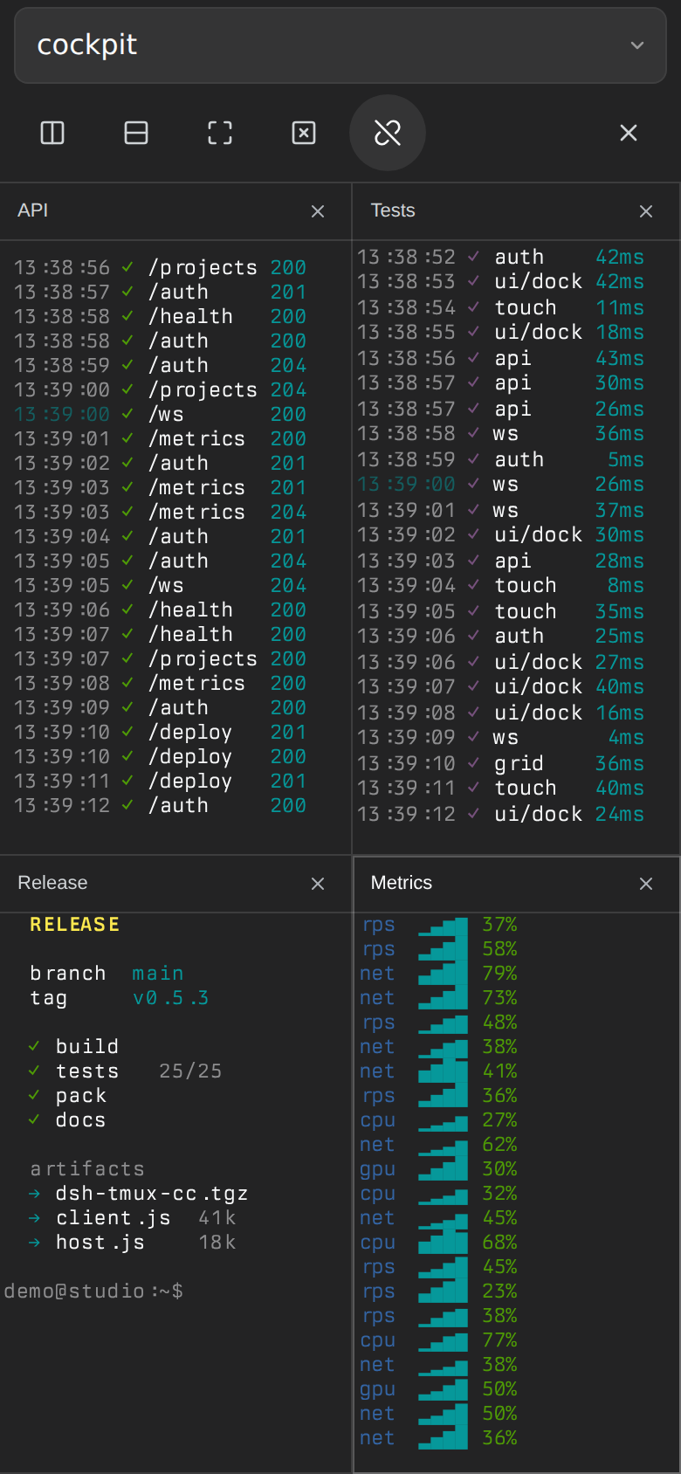Close the Release pane
Image resolution: width=681 pixels, height=1474 pixels.
318,884
